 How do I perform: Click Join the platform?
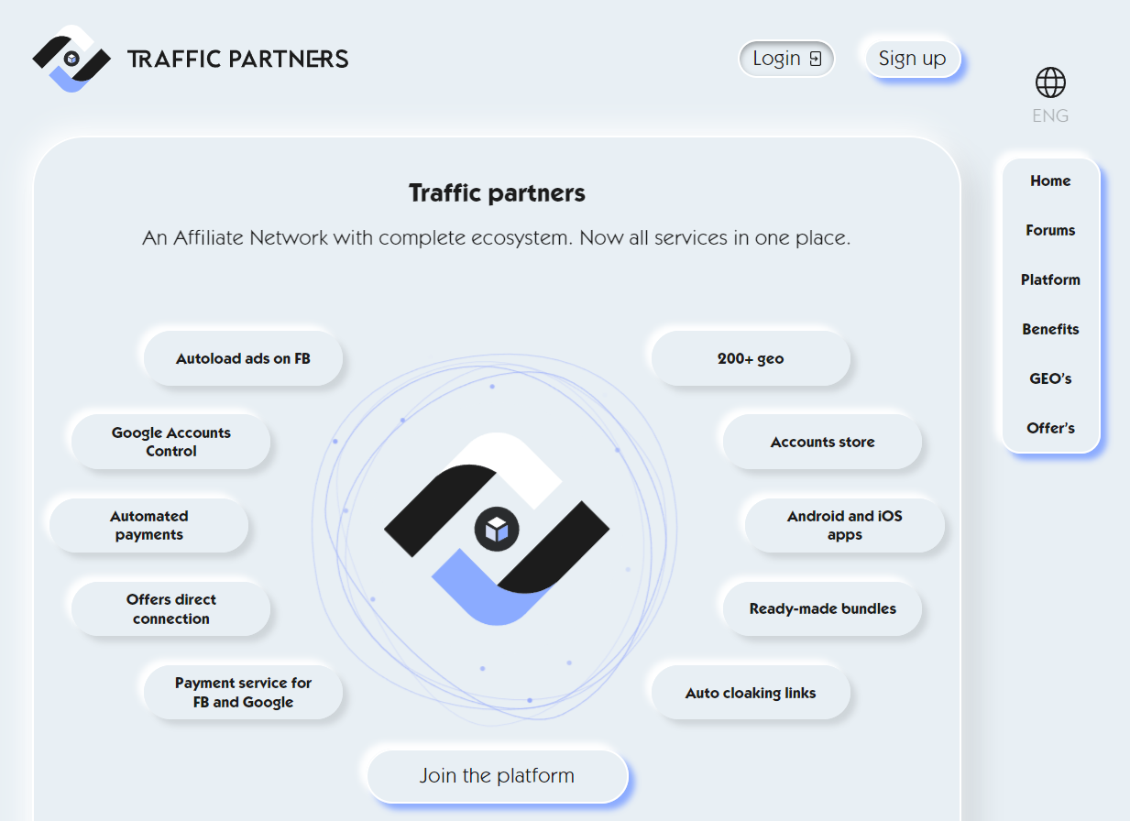click(x=497, y=775)
